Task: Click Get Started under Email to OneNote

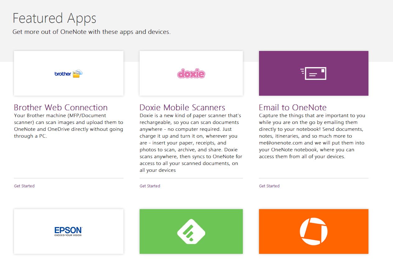Action: point(269,186)
